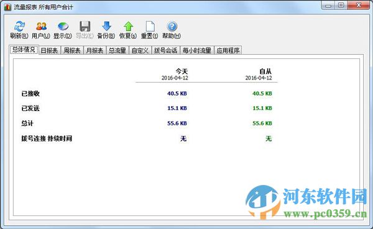Minimize the 流量报表 window
Viewport: 373px width, 229px height.
coord(328,6)
